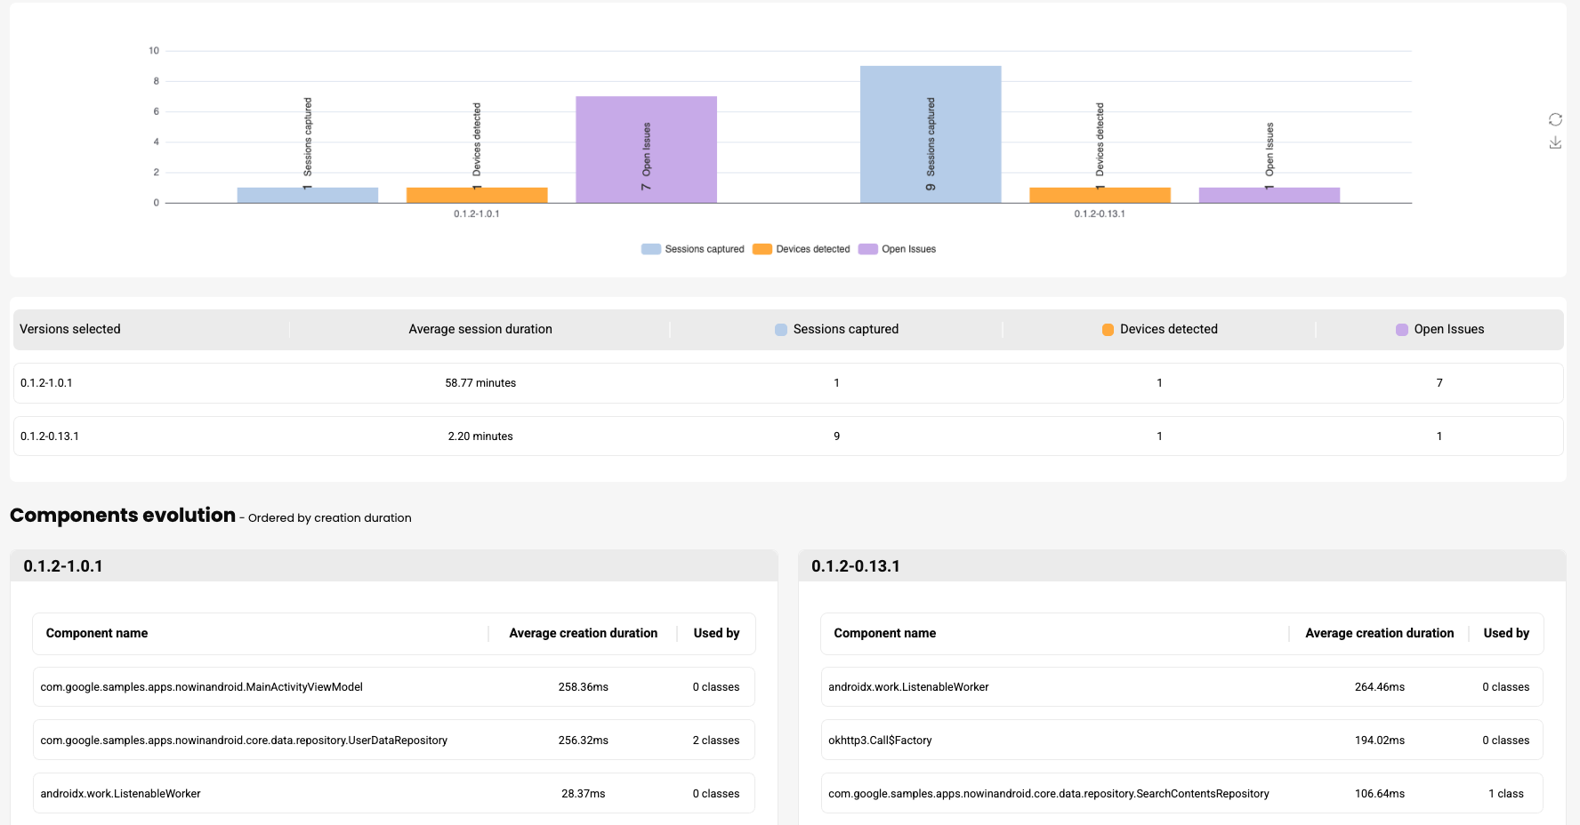Toggle Sessions captured series in chart legend
The width and height of the screenshot is (1580, 825).
(693, 249)
